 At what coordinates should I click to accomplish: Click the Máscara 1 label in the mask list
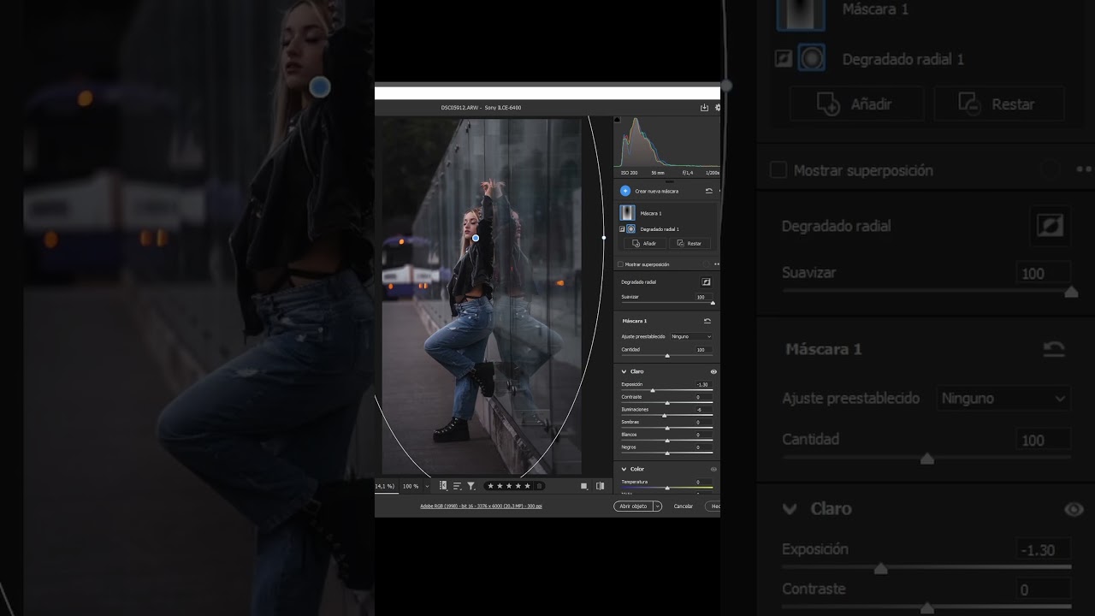tap(651, 213)
